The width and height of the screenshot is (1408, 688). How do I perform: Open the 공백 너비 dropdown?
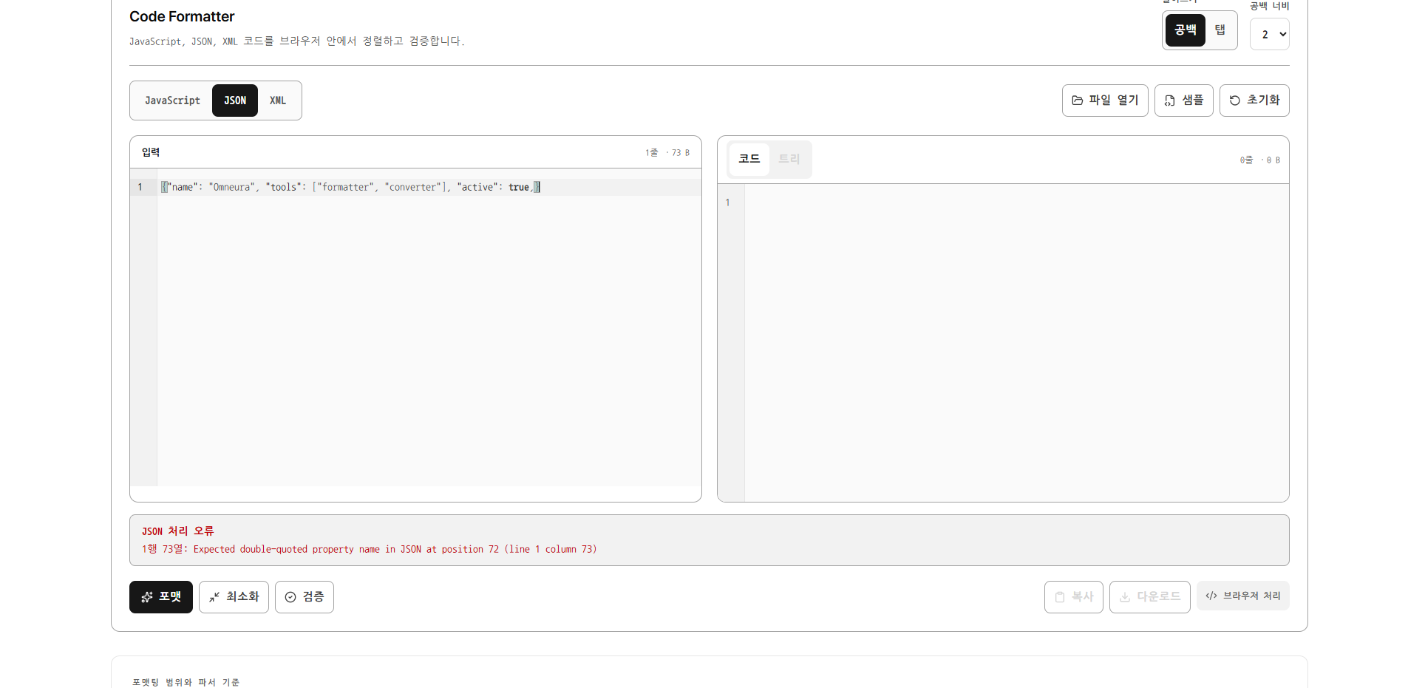(1270, 34)
